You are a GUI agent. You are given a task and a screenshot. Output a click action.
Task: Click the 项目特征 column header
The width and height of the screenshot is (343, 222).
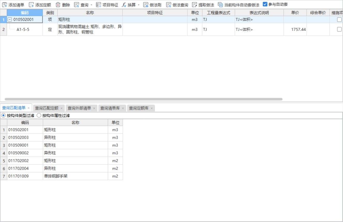tap(155, 13)
